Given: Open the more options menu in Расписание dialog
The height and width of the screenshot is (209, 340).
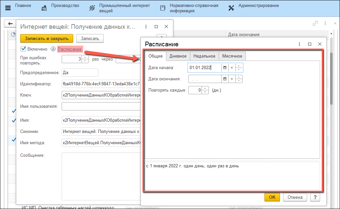Looking at the screenshot, I should pyautogui.click(x=299, y=44).
